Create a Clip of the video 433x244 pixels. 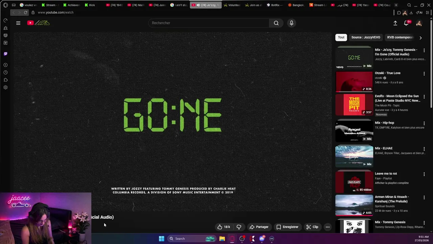coord(312,227)
